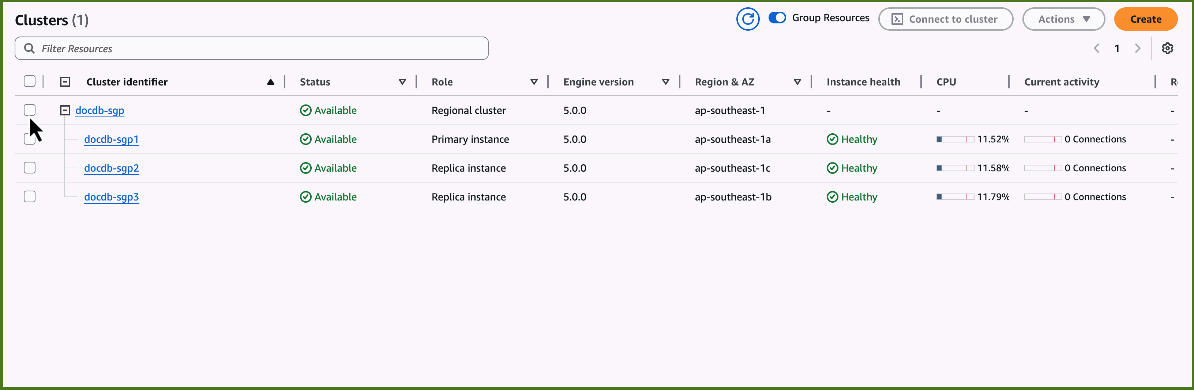Click the refresh clusters icon
This screenshot has height=390, width=1194.
pos(747,19)
